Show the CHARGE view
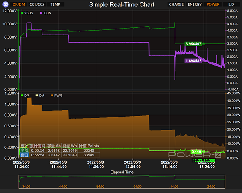The height and width of the screenshot is (193, 242). click(x=176, y=4)
